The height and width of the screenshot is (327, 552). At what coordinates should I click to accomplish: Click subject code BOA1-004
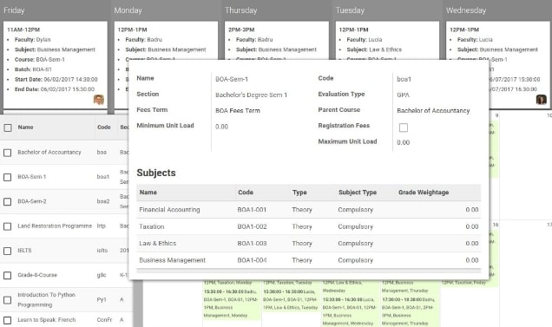point(252,260)
